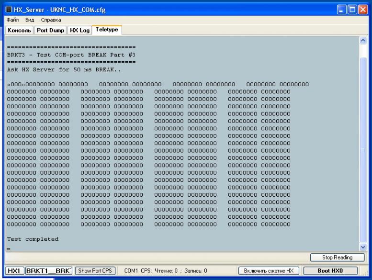The width and height of the screenshot is (372, 280).
Task: Enable HX compression via Включить сжатие HX
Action: 269,270
